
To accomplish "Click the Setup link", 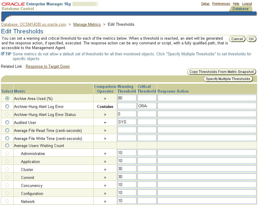I will coord(205,4).
